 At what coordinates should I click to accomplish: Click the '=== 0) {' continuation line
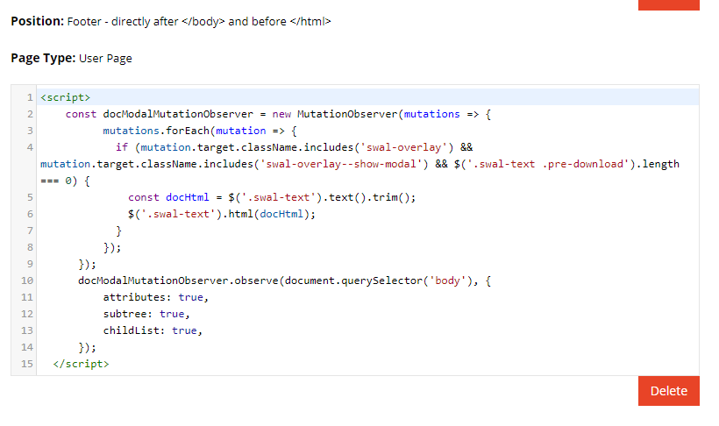[65, 181]
